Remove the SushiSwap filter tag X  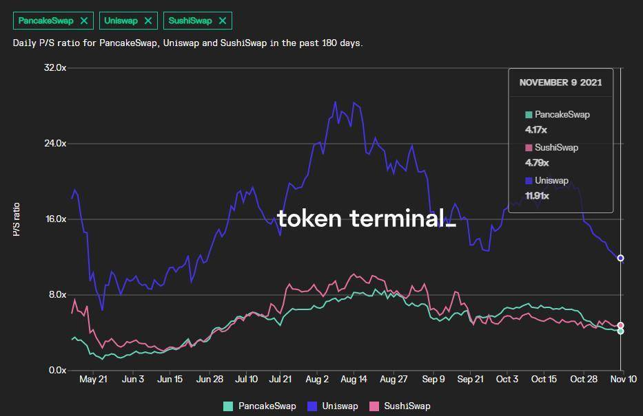click(223, 21)
